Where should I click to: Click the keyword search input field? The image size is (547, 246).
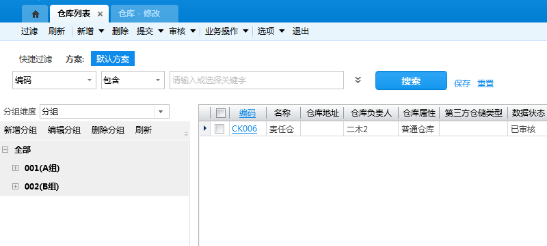[x=257, y=80]
